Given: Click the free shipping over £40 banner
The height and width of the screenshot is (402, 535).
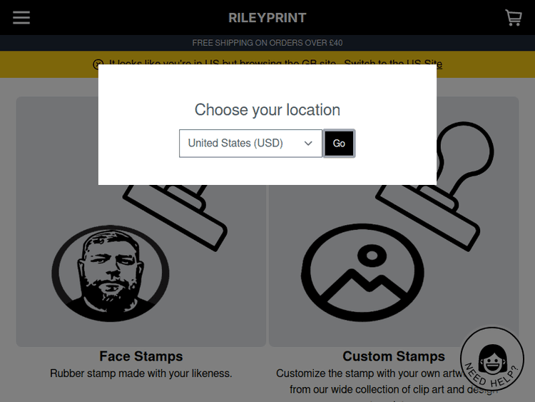Looking at the screenshot, I should click(x=267, y=43).
